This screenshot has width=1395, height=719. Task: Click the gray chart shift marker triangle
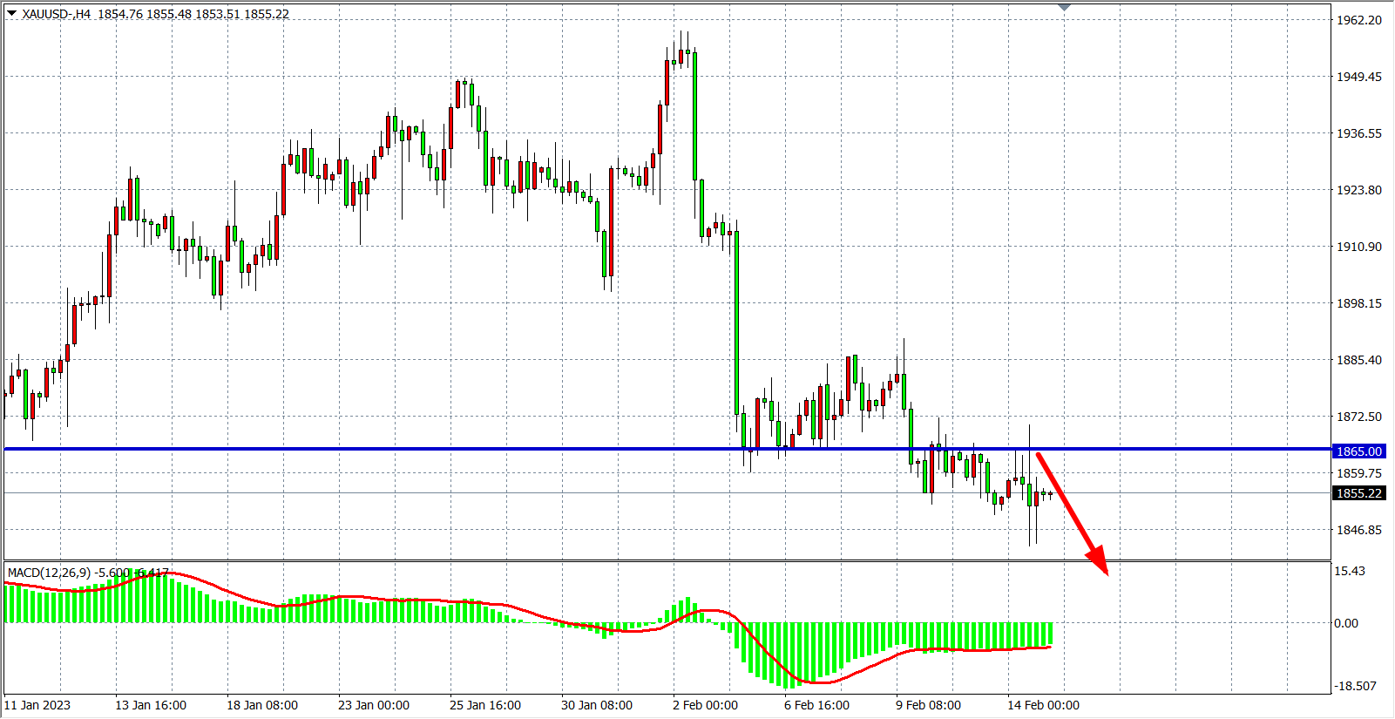pyautogui.click(x=1064, y=8)
